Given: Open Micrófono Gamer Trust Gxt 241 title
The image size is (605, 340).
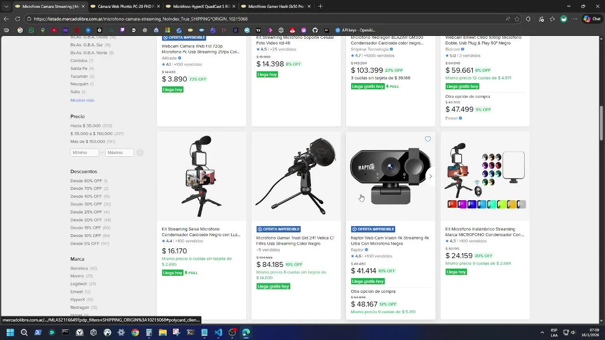Looking at the screenshot, I should (295, 241).
